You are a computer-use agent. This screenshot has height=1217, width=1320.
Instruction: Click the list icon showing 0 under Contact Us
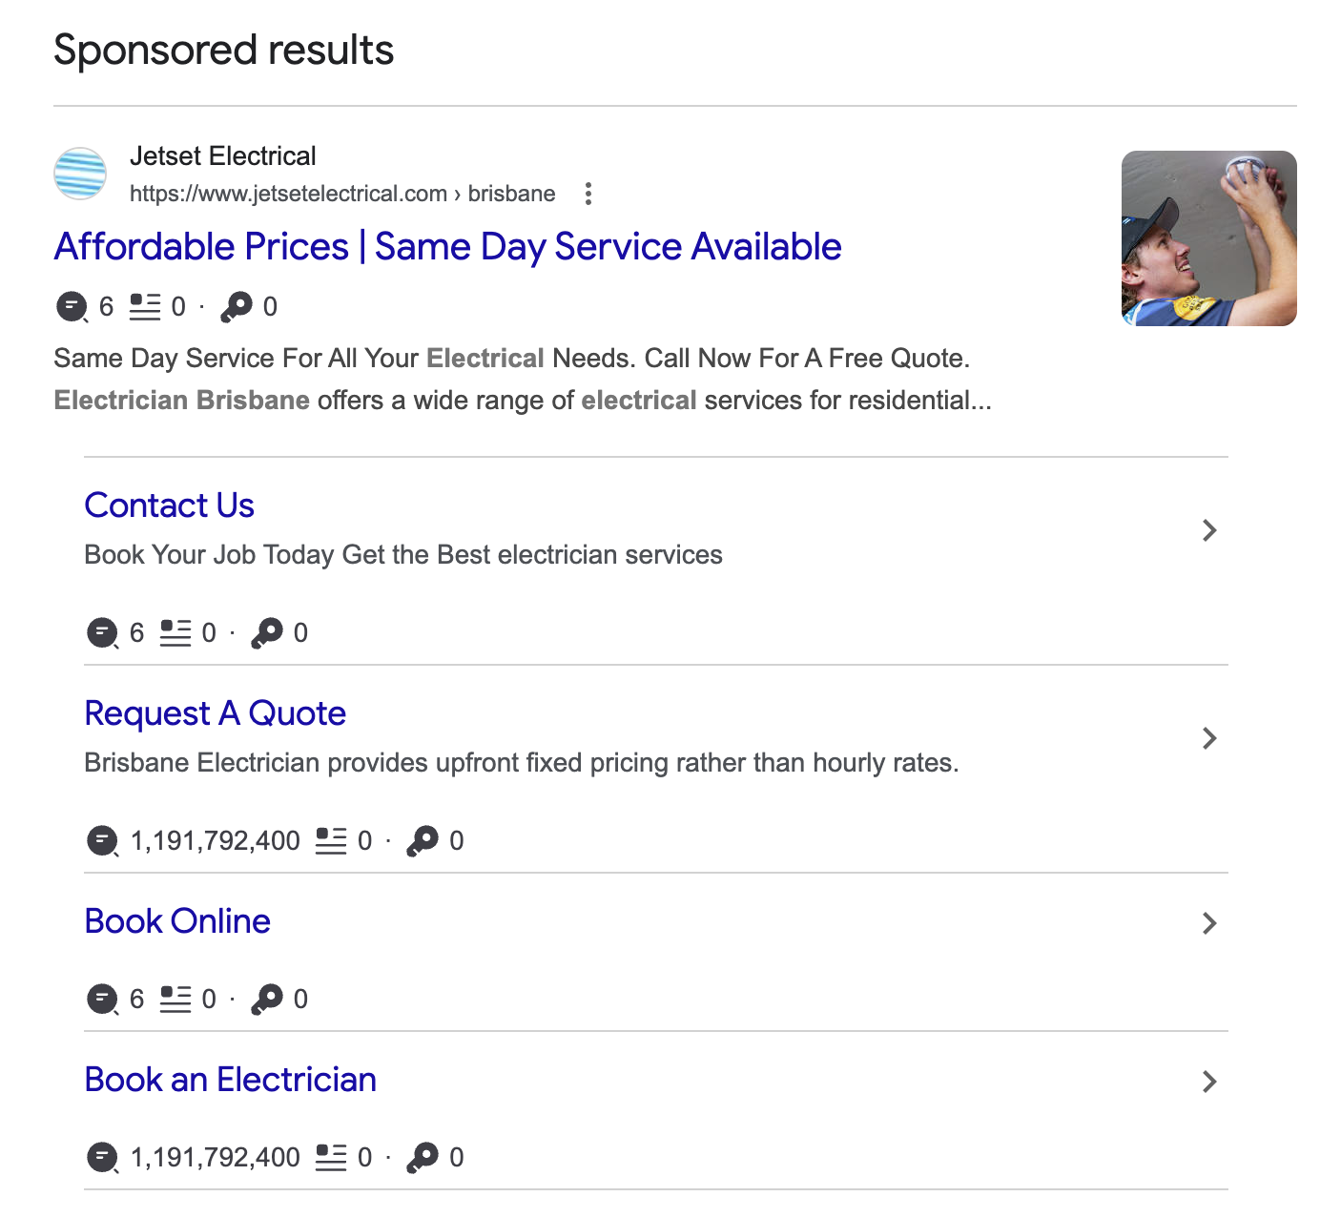[177, 631]
